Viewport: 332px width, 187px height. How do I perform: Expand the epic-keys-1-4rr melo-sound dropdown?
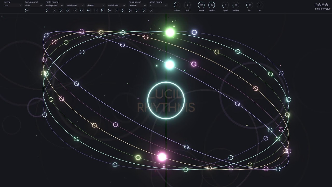tap(54, 5)
